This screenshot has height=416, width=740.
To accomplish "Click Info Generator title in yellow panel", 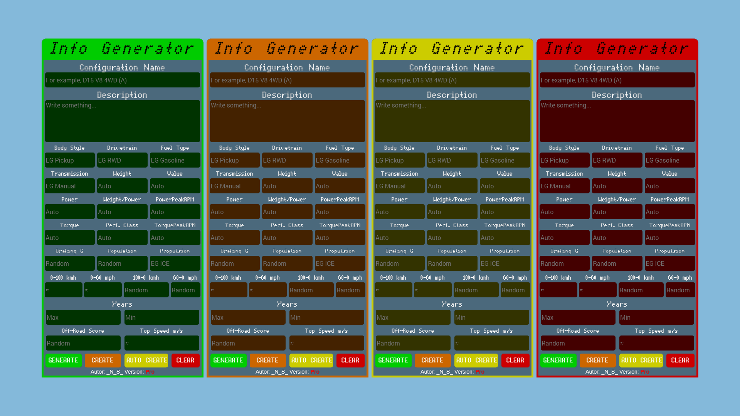I will 452,49.
